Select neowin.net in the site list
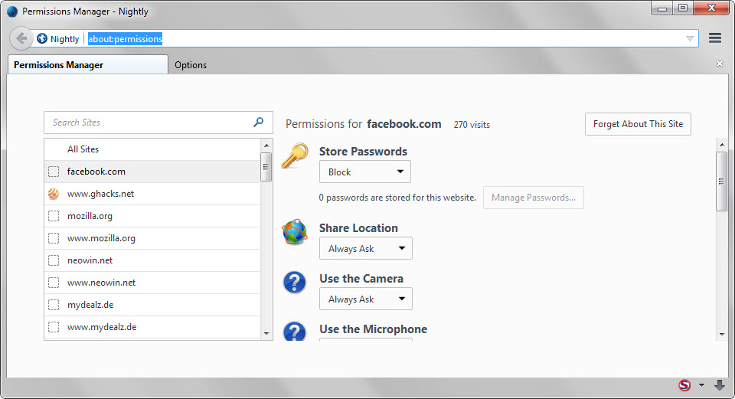735x399 pixels. [x=152, y=260]
